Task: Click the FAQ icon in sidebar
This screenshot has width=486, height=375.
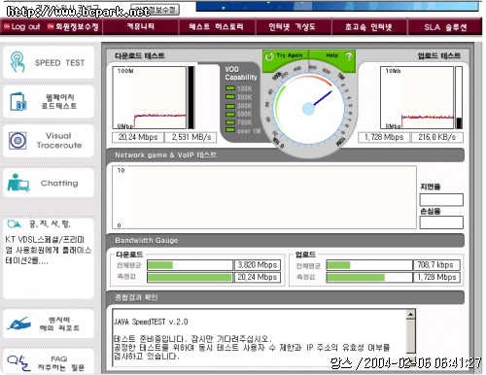Action: click(18, 363)
